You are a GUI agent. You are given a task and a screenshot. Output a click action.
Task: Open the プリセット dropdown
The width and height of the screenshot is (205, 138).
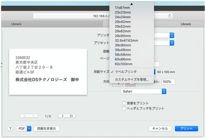[172, 43]
